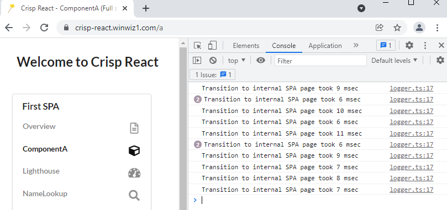Open Overview page in First SPA
This screenshot has height=210, width=447.
[39, 126]
